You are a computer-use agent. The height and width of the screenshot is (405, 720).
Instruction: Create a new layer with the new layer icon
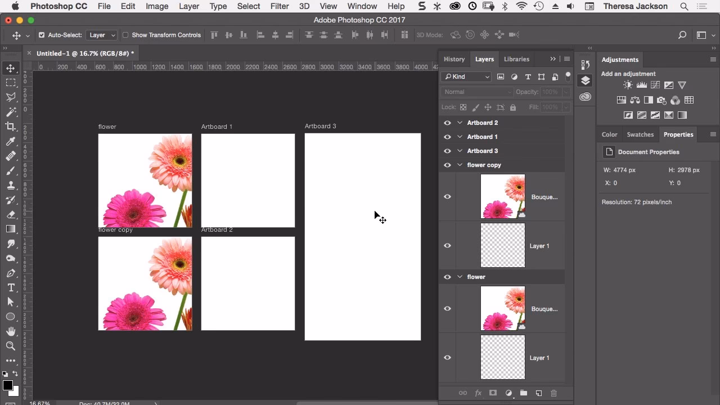click(538, 393)
